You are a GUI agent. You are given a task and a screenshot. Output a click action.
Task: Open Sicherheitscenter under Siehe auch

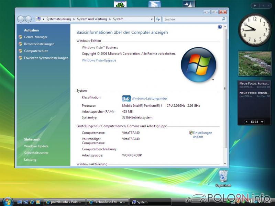click(x=36, y=153)
